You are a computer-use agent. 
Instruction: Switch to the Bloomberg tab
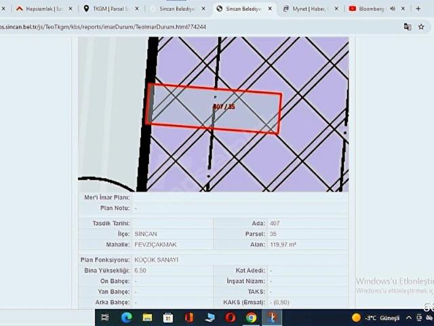370,9
